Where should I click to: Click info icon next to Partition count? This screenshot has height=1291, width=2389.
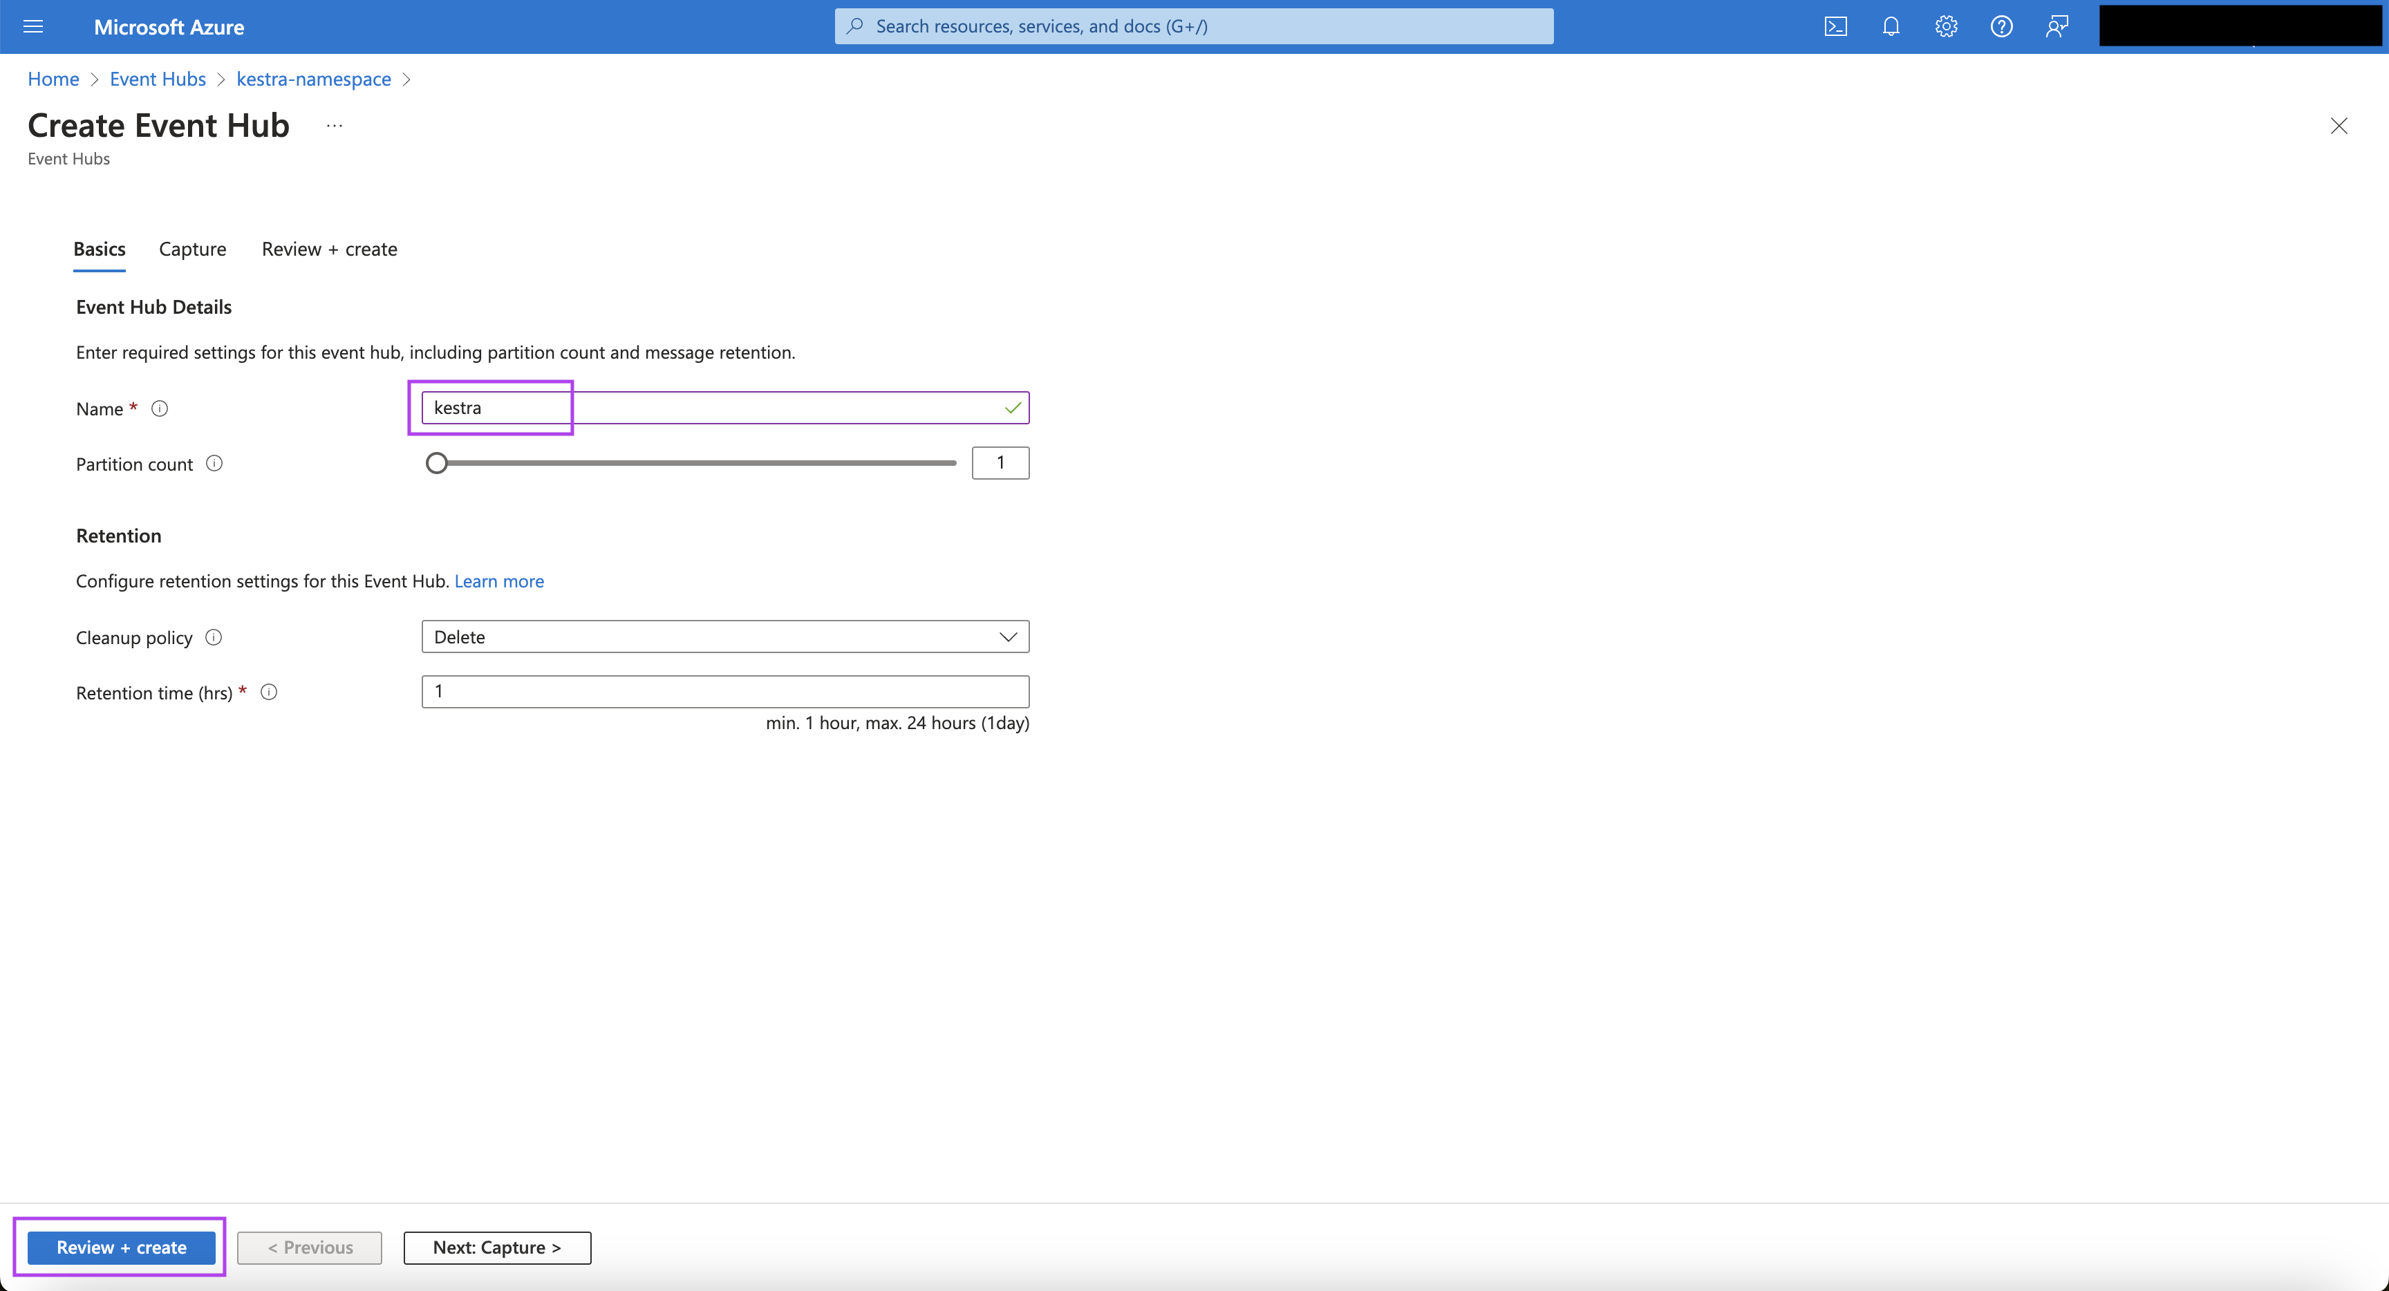click(214, 464)
